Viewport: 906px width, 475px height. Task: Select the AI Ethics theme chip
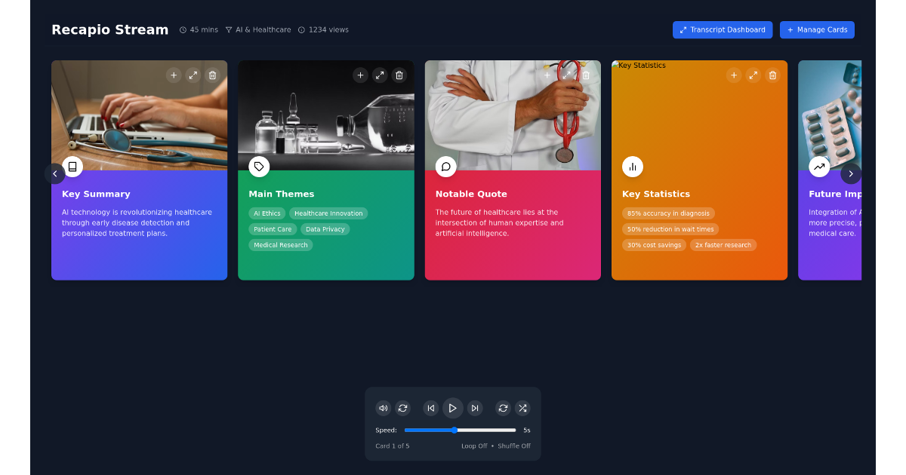point(267,213)
